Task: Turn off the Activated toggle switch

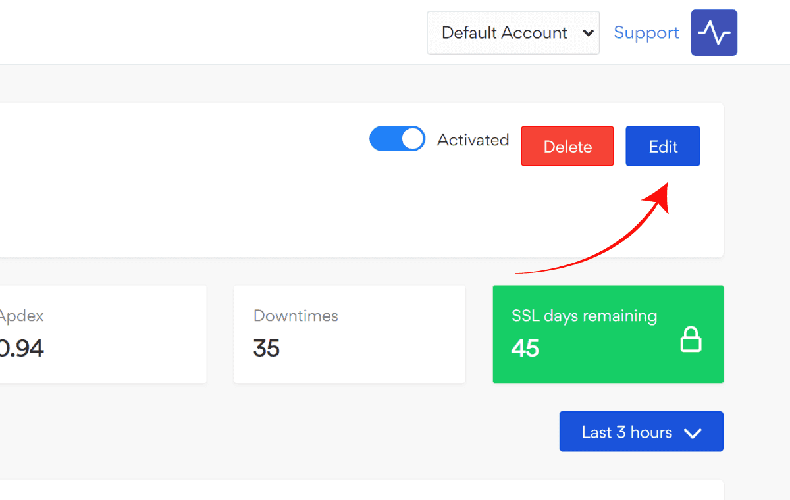Action: pos(397,139)
